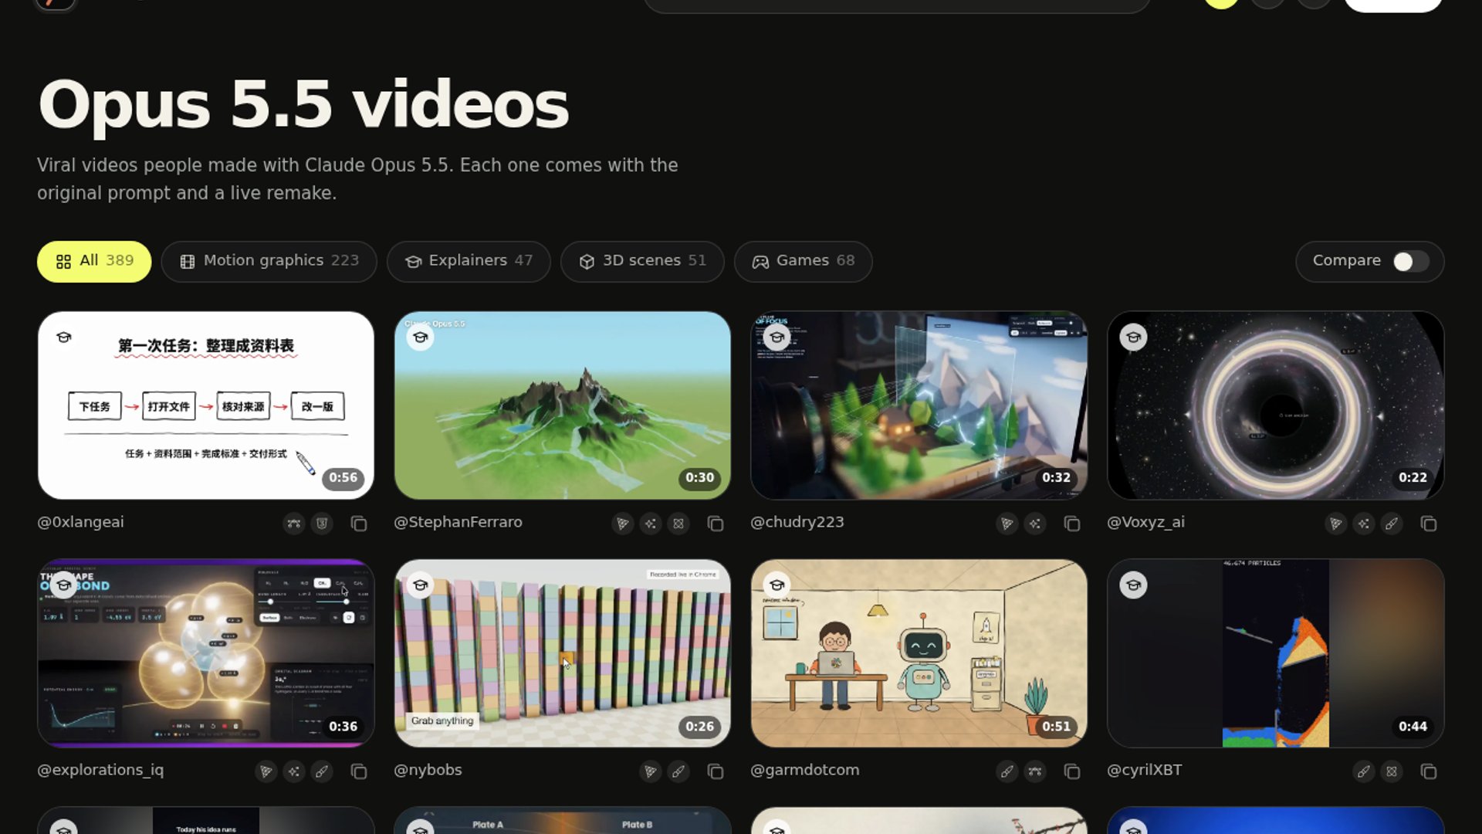The height and width of the screenshot is (834, 1482).
Task: Open the low-poly diorama video thumbnail
Action: (919, 405)
